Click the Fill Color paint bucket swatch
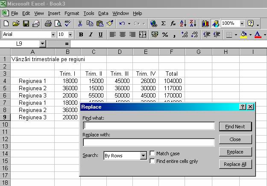267x186 pixels. click(244, 34)
